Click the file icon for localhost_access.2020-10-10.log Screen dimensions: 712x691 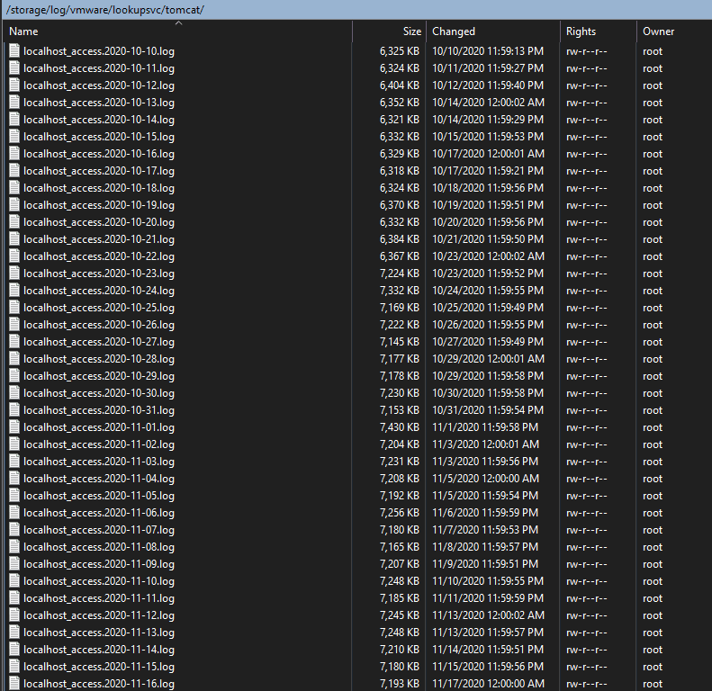(x=14, y=51)
